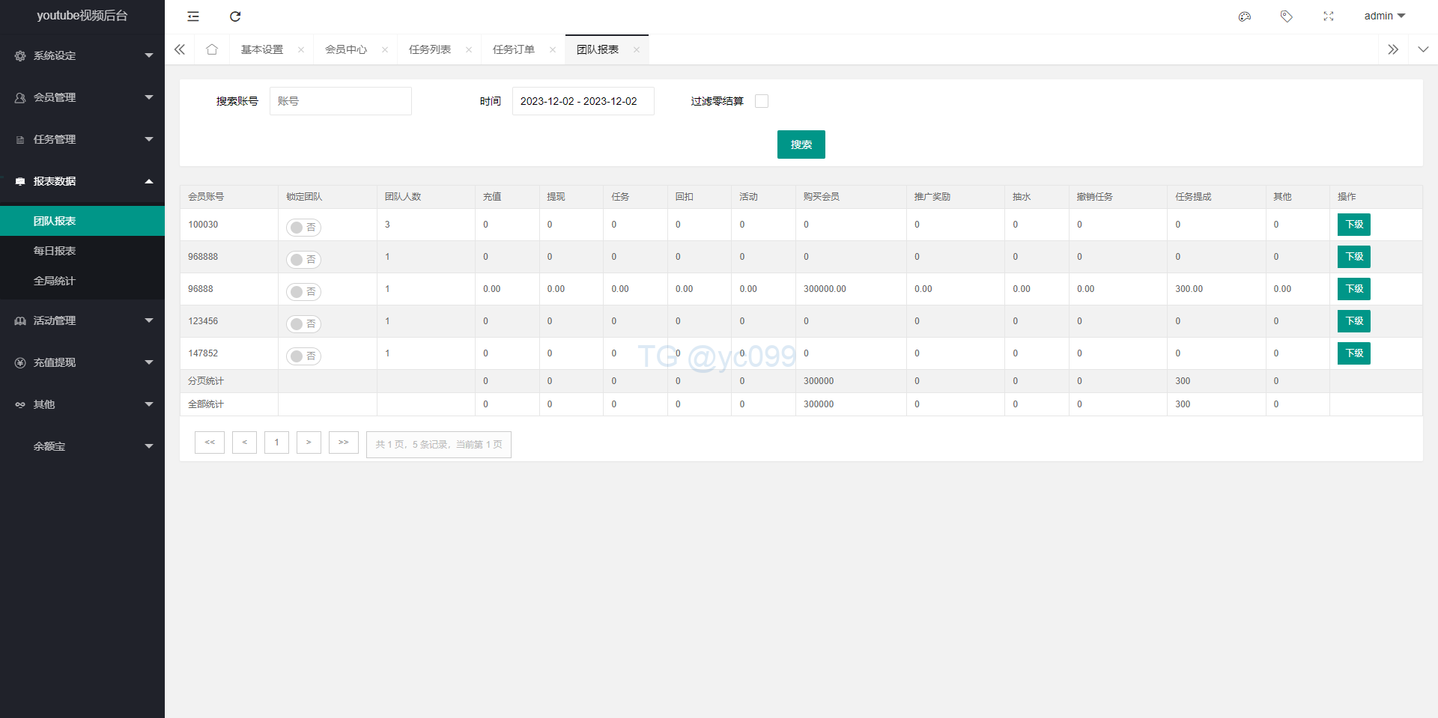
Task: Open the 时间 date range picker
Action: (583, 101)
